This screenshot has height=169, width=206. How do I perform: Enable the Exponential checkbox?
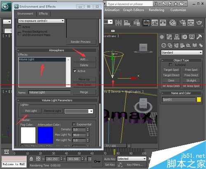pyautogui.click(x=74, y=124)
